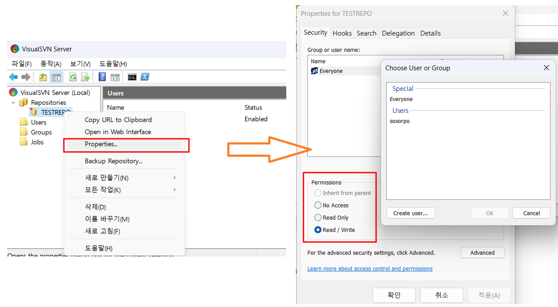
Task: Click the Create user... button
Action: pos(410,213)
